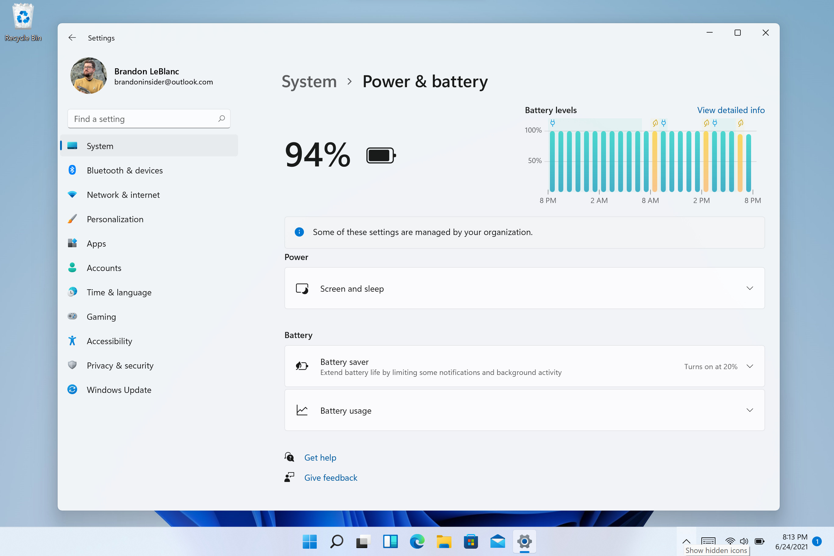Screen dimensions: 834x556
Task: Click the Battery saver icon
Action: (x=302, y=366)
